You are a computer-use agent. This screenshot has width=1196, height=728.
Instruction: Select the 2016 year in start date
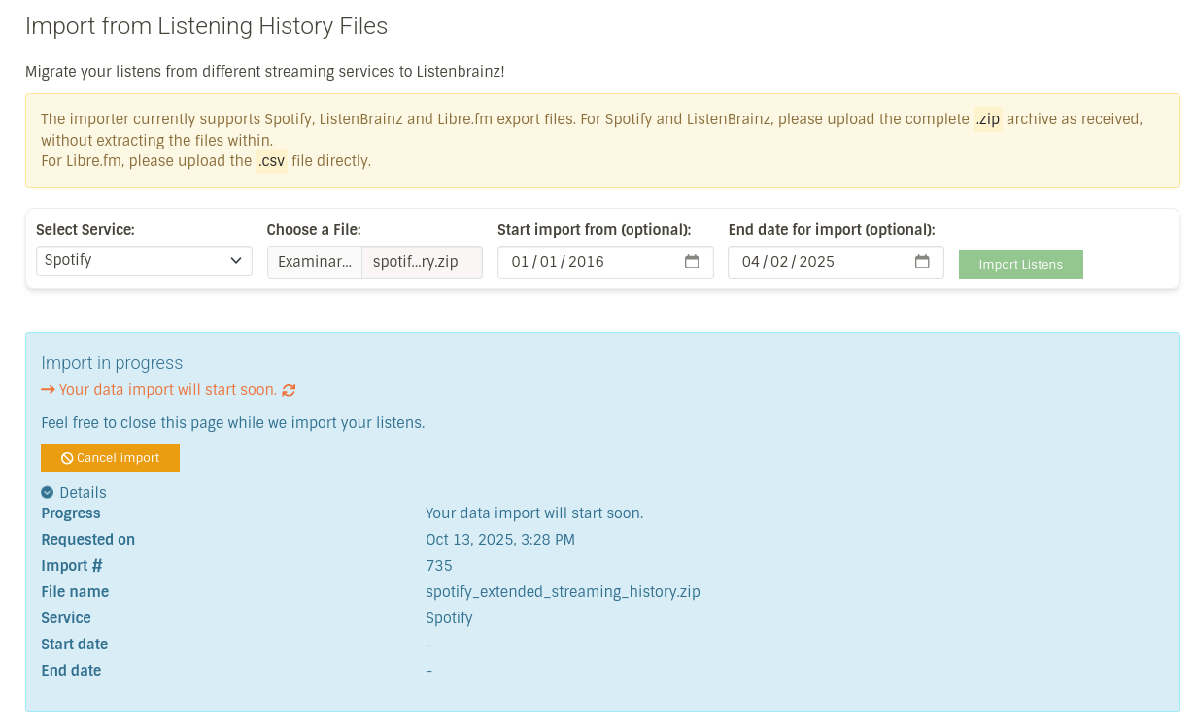[x=586, y=262]
